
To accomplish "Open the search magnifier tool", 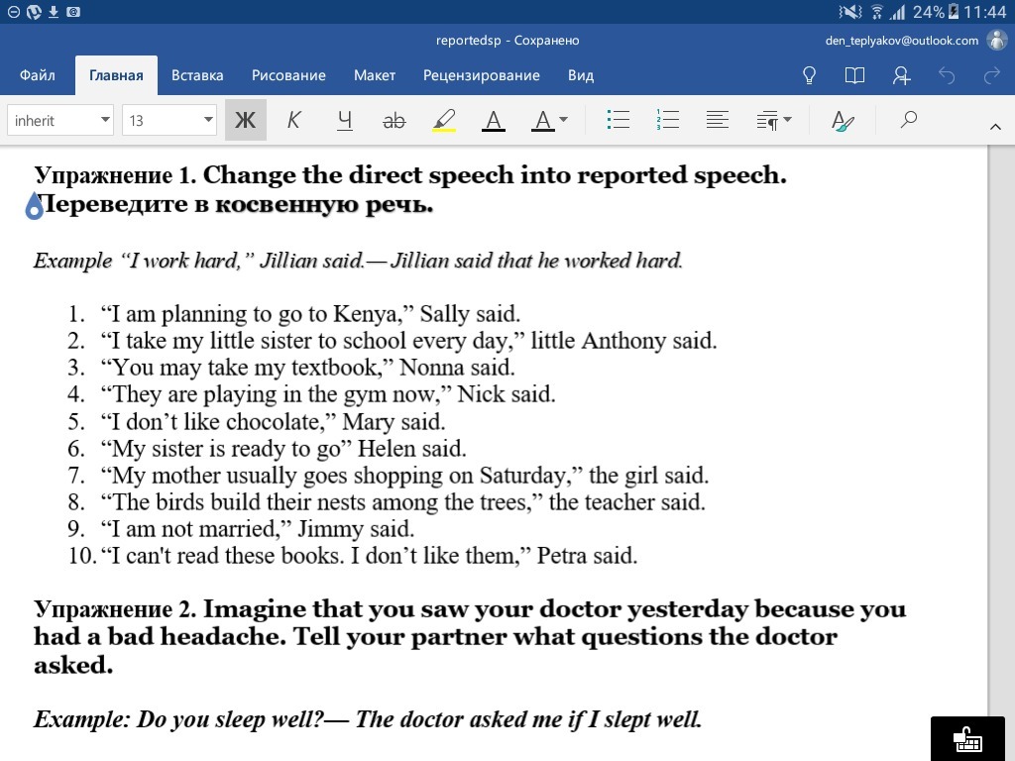I will [x=908, y=121].
